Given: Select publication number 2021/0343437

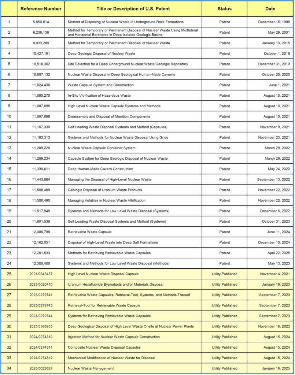Looking at the screenshot, I should point(41,274).
